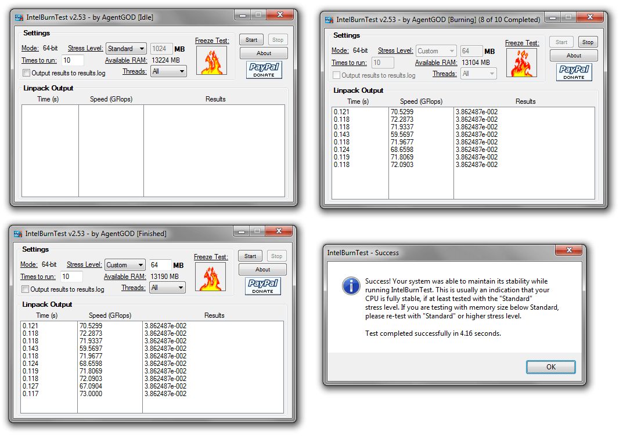Click Start button in the Finished window
This screenshot has height=439, width=623.
(x=250, y=256)
